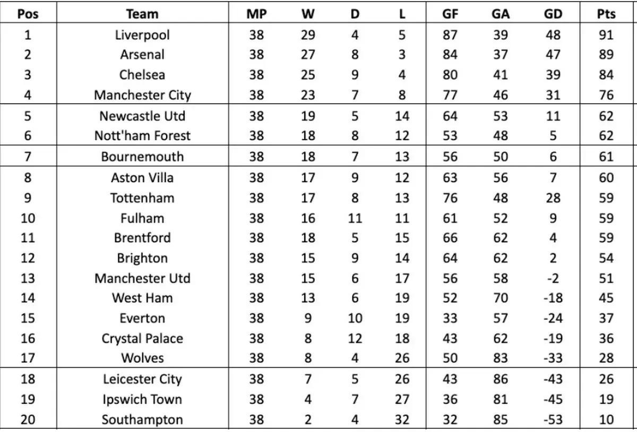
Task: Select the Bournemouth team cell
Action: click(x=142, y=157)
